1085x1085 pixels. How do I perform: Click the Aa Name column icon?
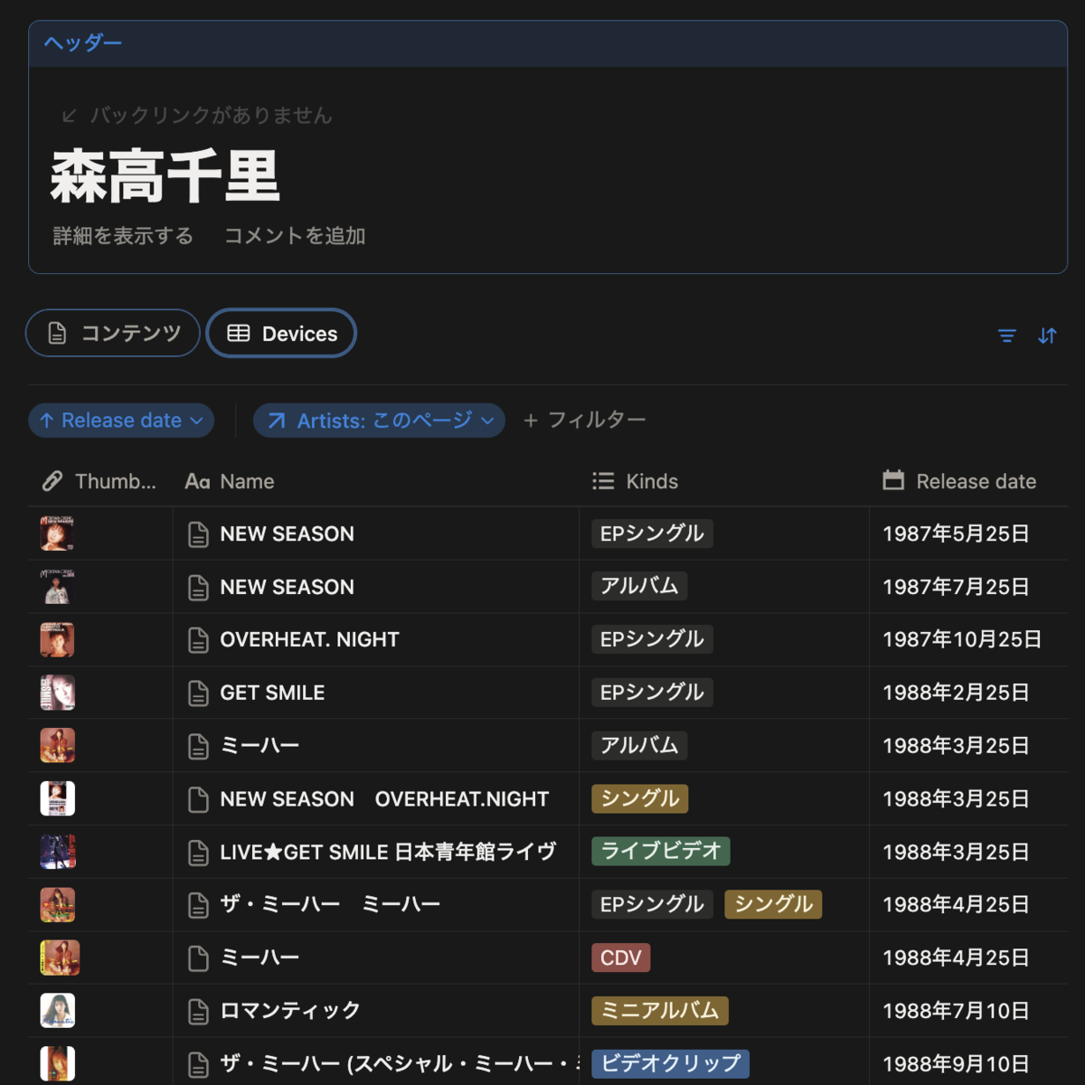[x=197, y=481]
